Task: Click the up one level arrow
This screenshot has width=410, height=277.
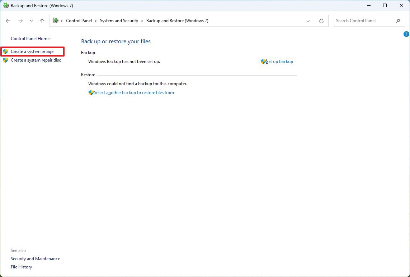Action: [x=42, y=21]
